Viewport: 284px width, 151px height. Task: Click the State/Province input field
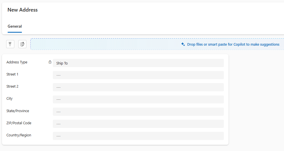(x=138, y=112)
